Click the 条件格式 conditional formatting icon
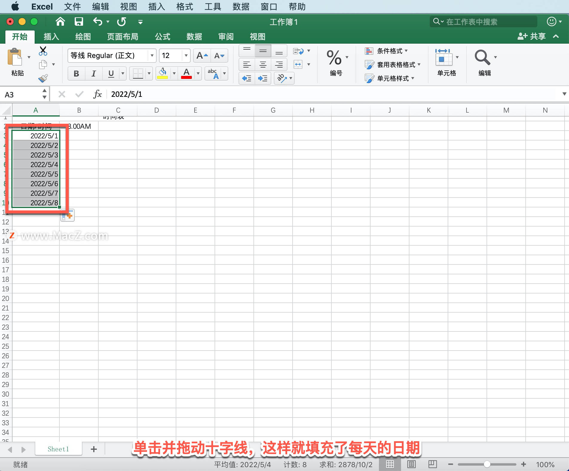The image size is (569, 471). 370,51
